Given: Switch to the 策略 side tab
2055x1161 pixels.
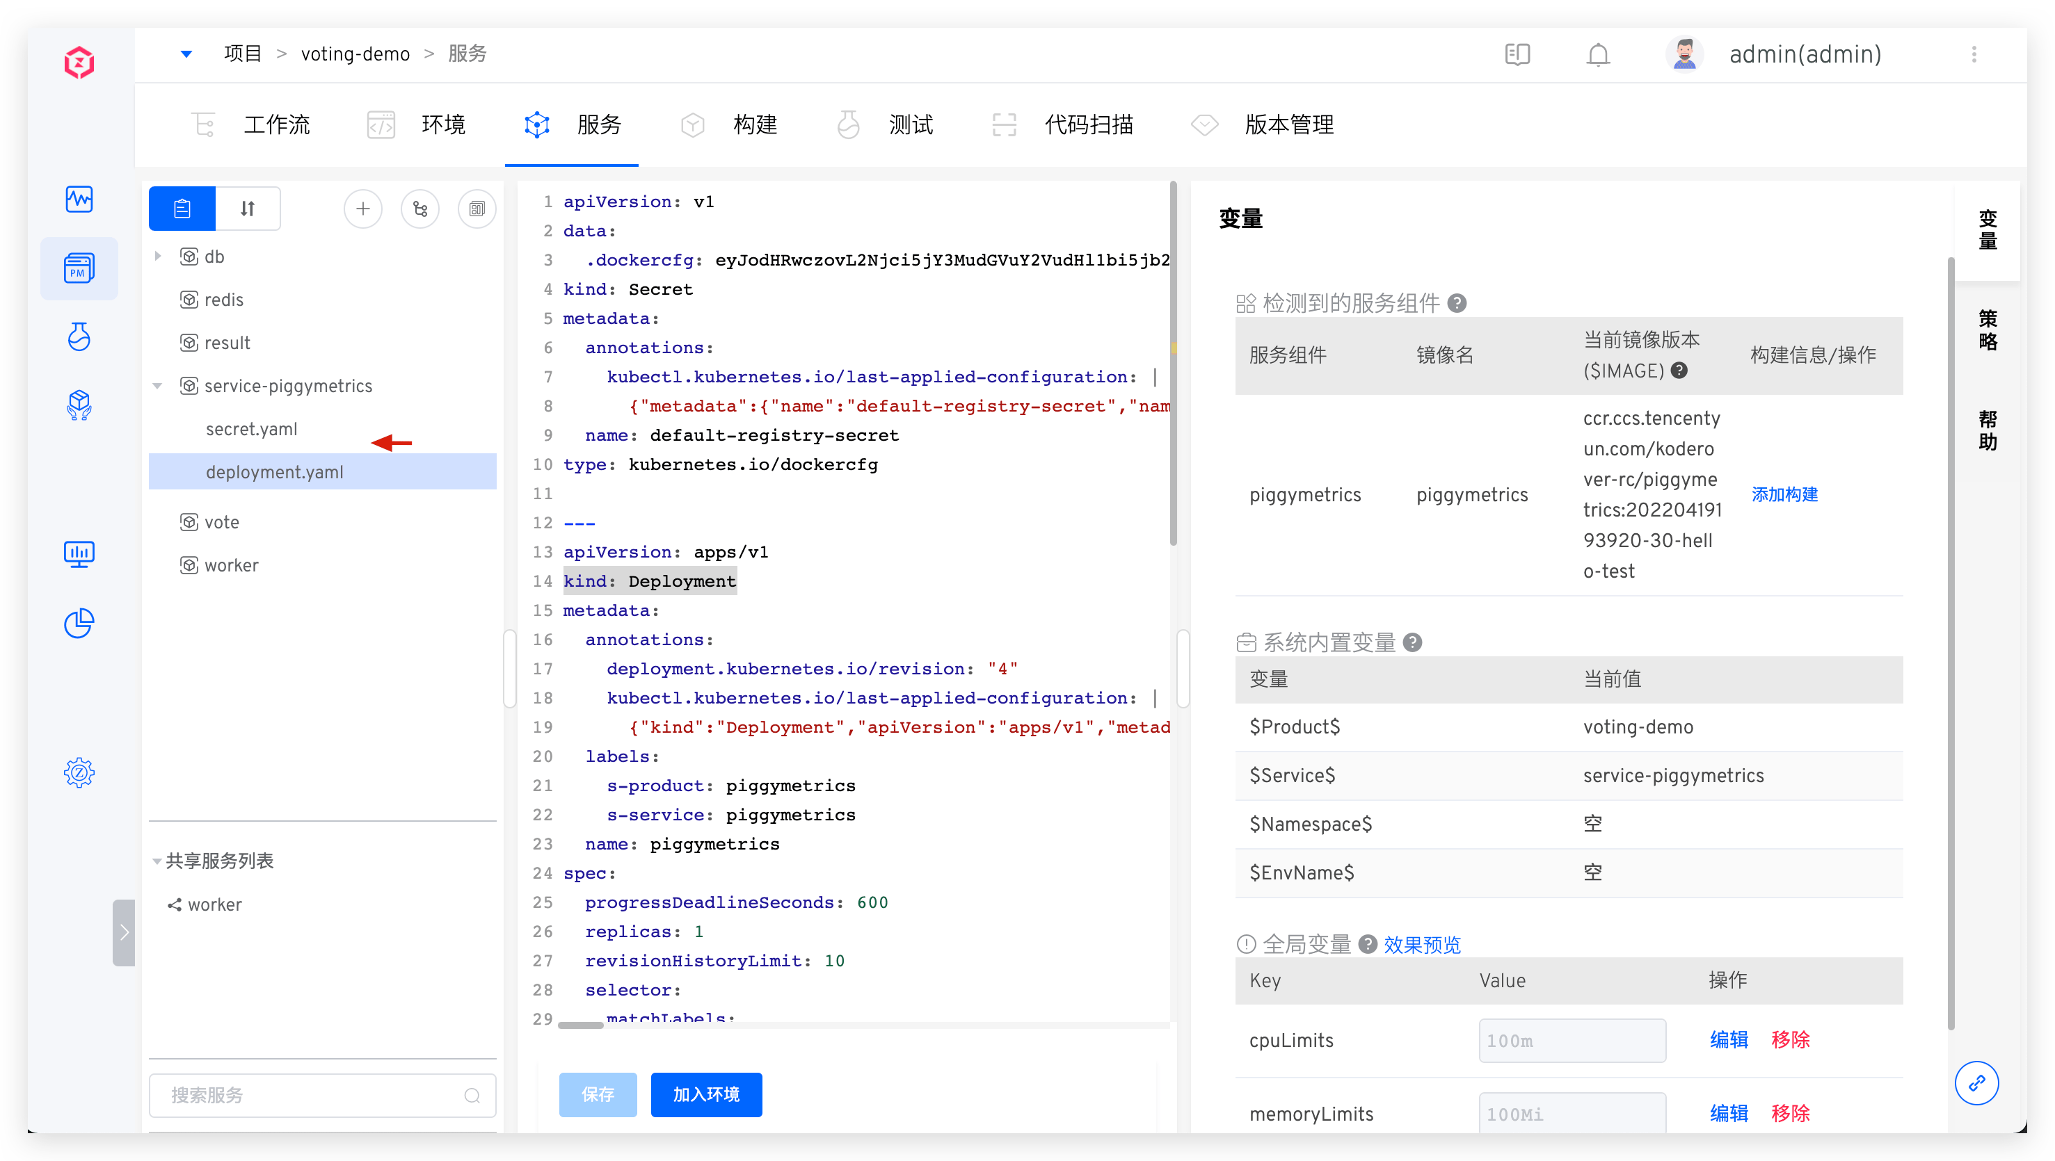Looking at the screenshot, I should coord(1988,330).
